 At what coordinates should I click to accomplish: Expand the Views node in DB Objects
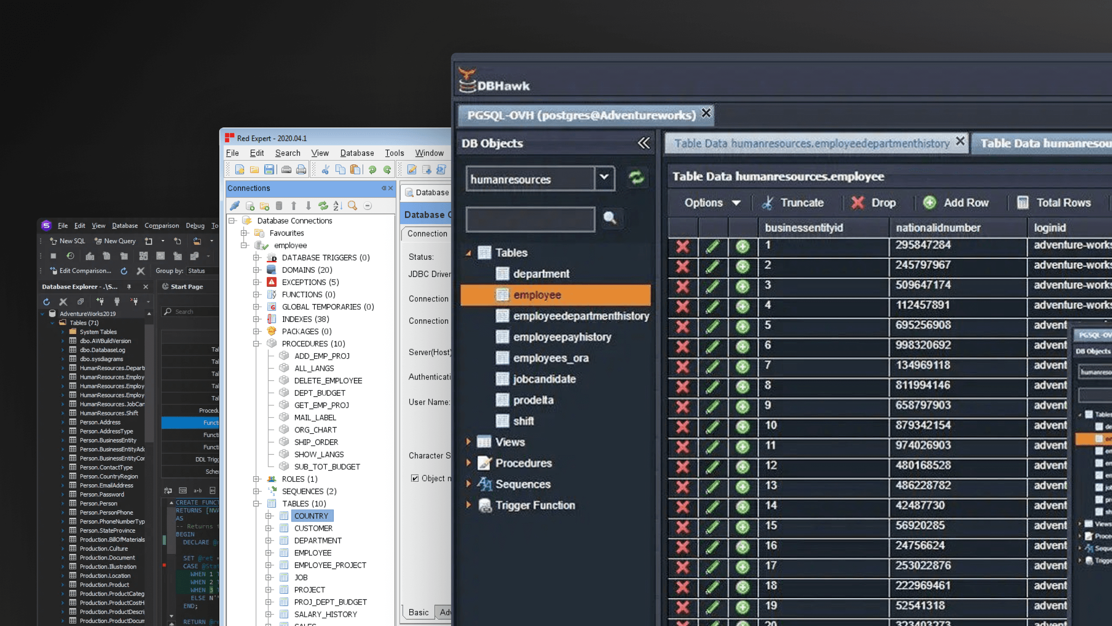468,441
